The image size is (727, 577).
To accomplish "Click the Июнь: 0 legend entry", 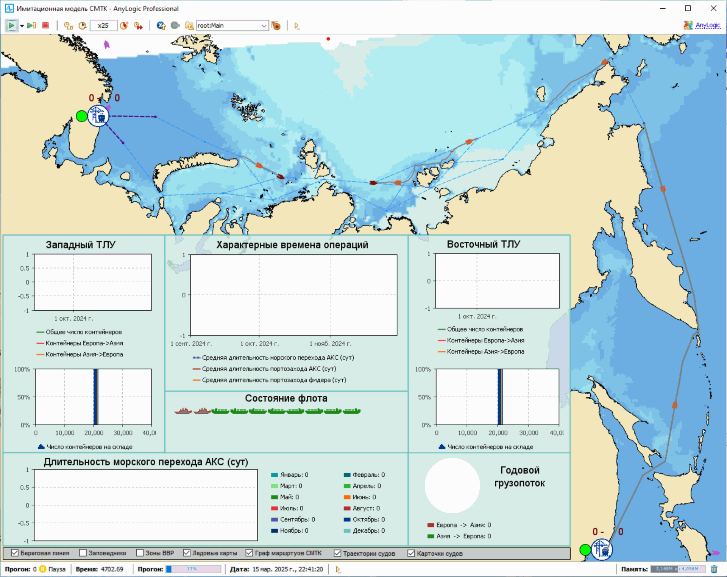I will pos(360,497).
